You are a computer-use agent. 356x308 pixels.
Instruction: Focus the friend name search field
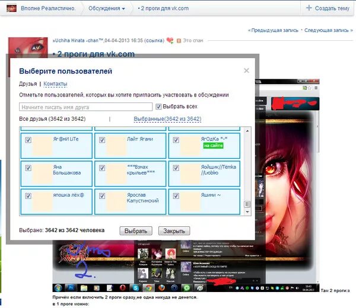(85, 107)
